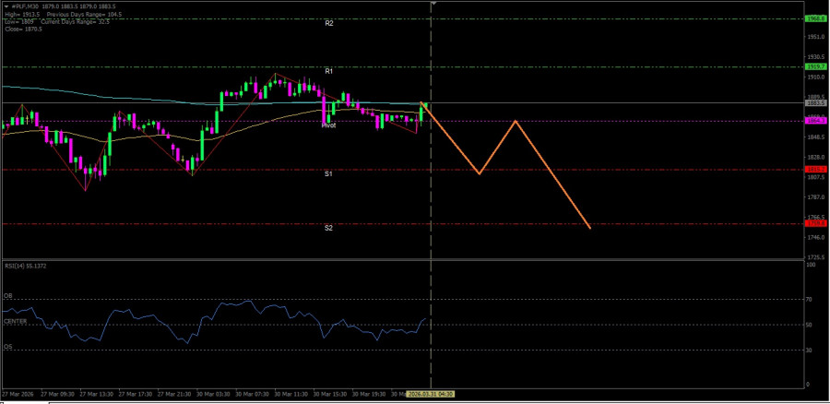The height and width of the screenshot is (404, 830).
Task: Click the OS oversold label in RSI panel
Action: tap(7, 347)
